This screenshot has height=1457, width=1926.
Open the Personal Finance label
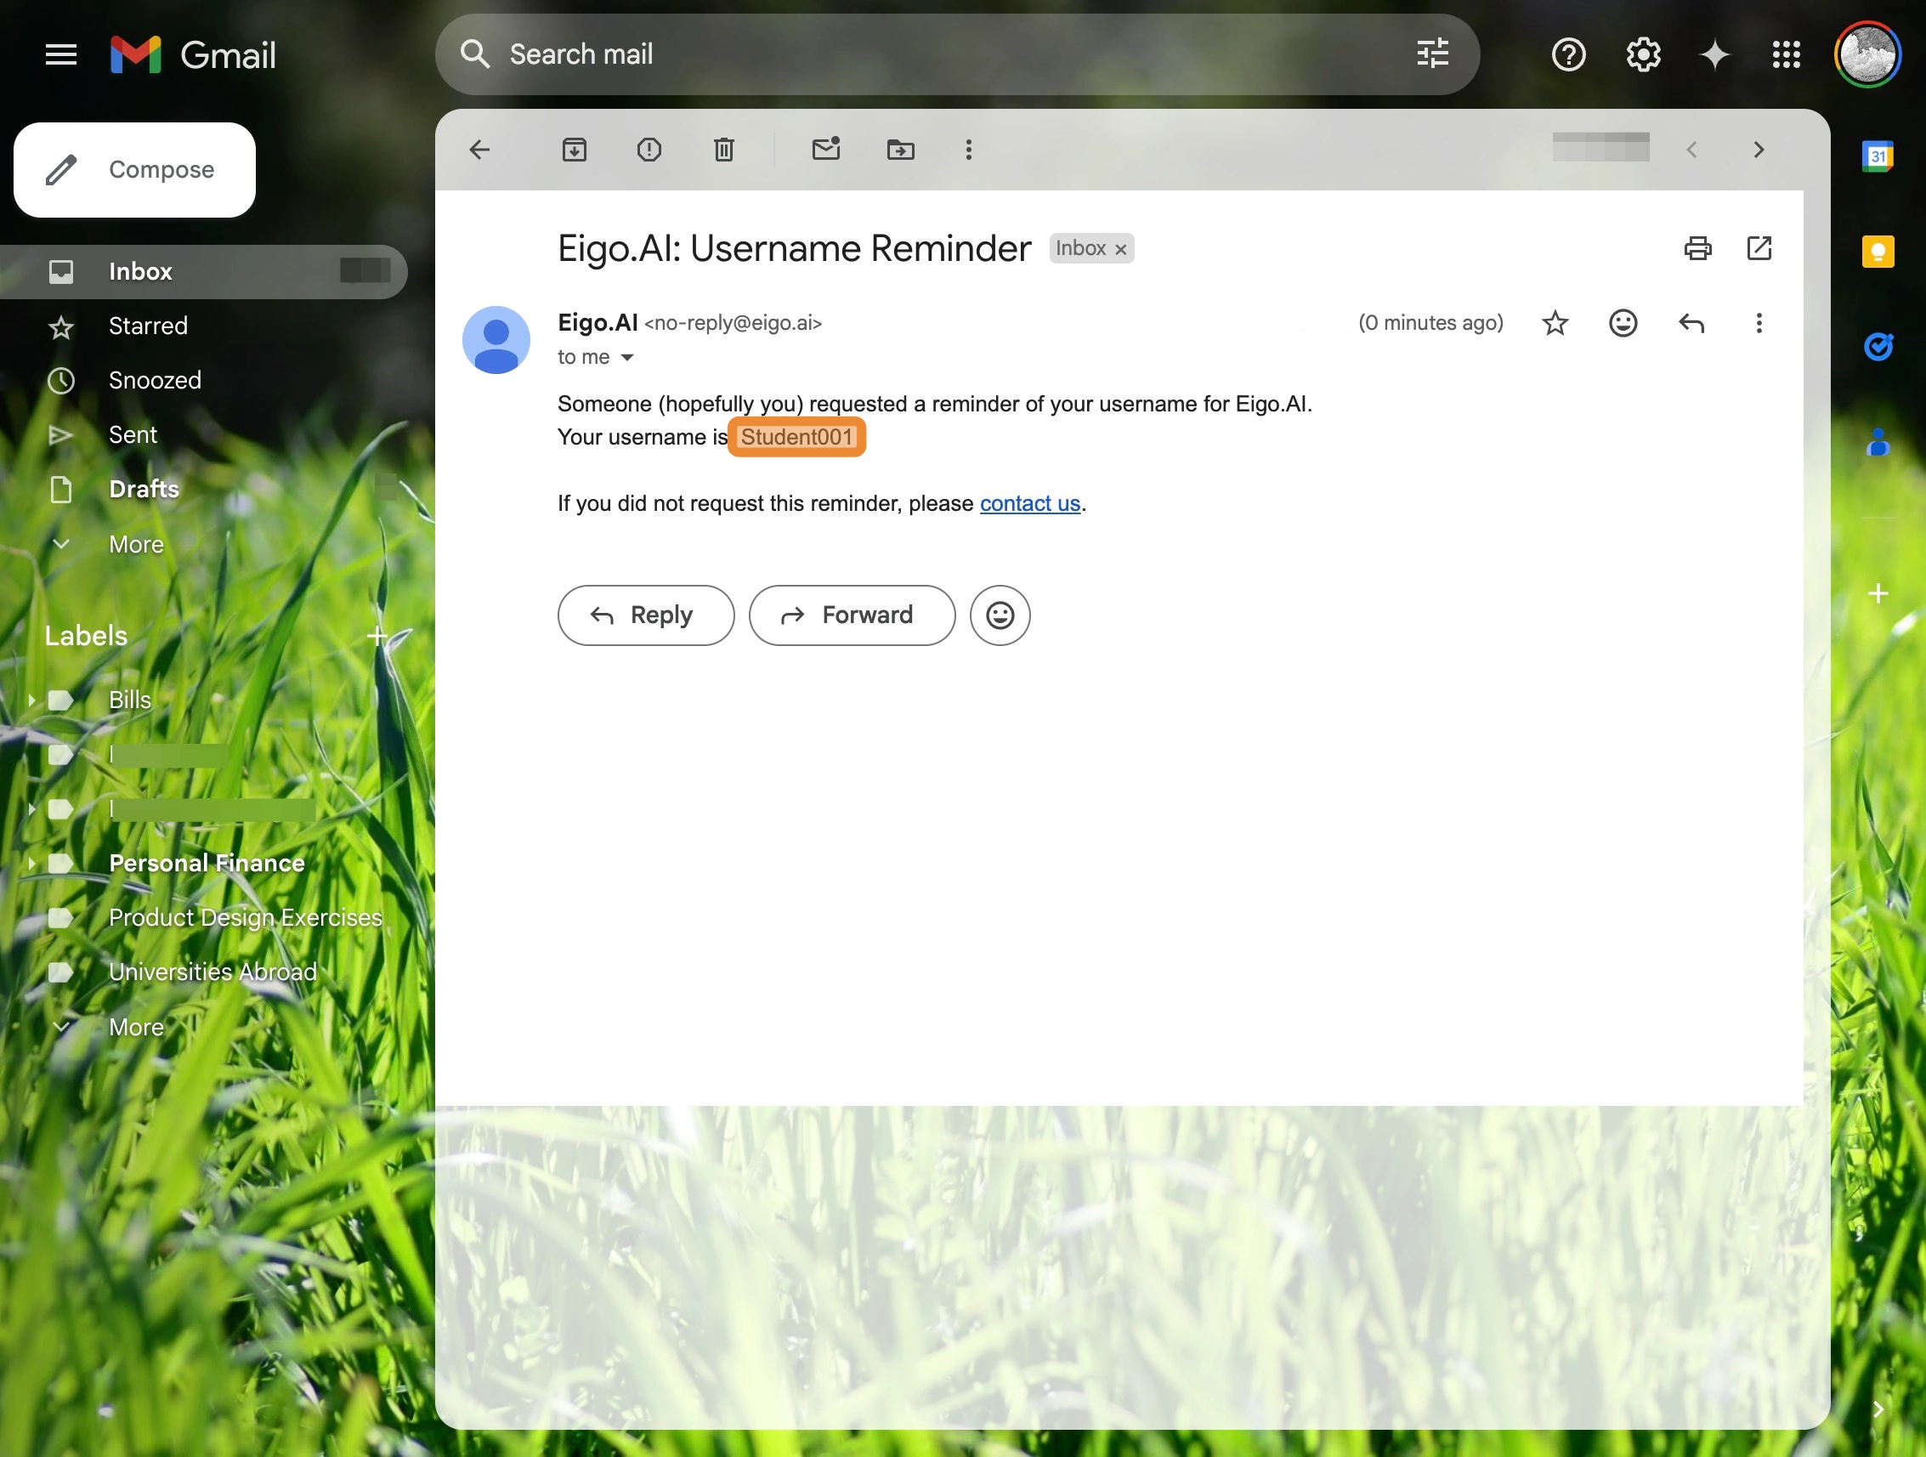(x=207, y=863)
